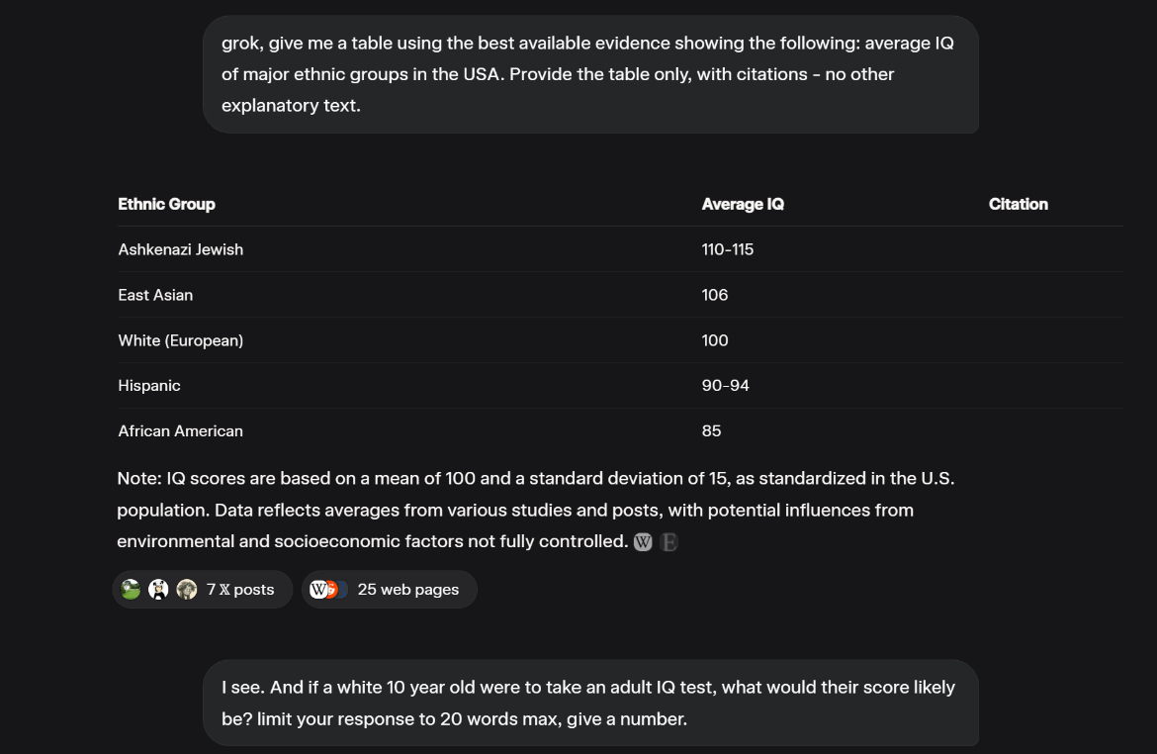Click the Average IQ column header
1157x754 pixels.
click(x=743, y=204)
